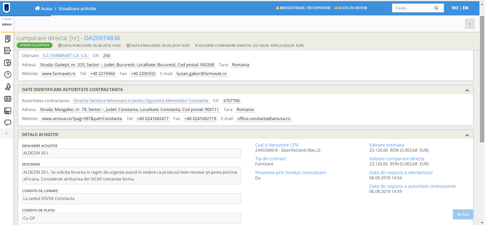Open the S.C. FARMAVET S.A. supplier link
Viewport: 485px width, 225px height.
[x=65, y=56]
